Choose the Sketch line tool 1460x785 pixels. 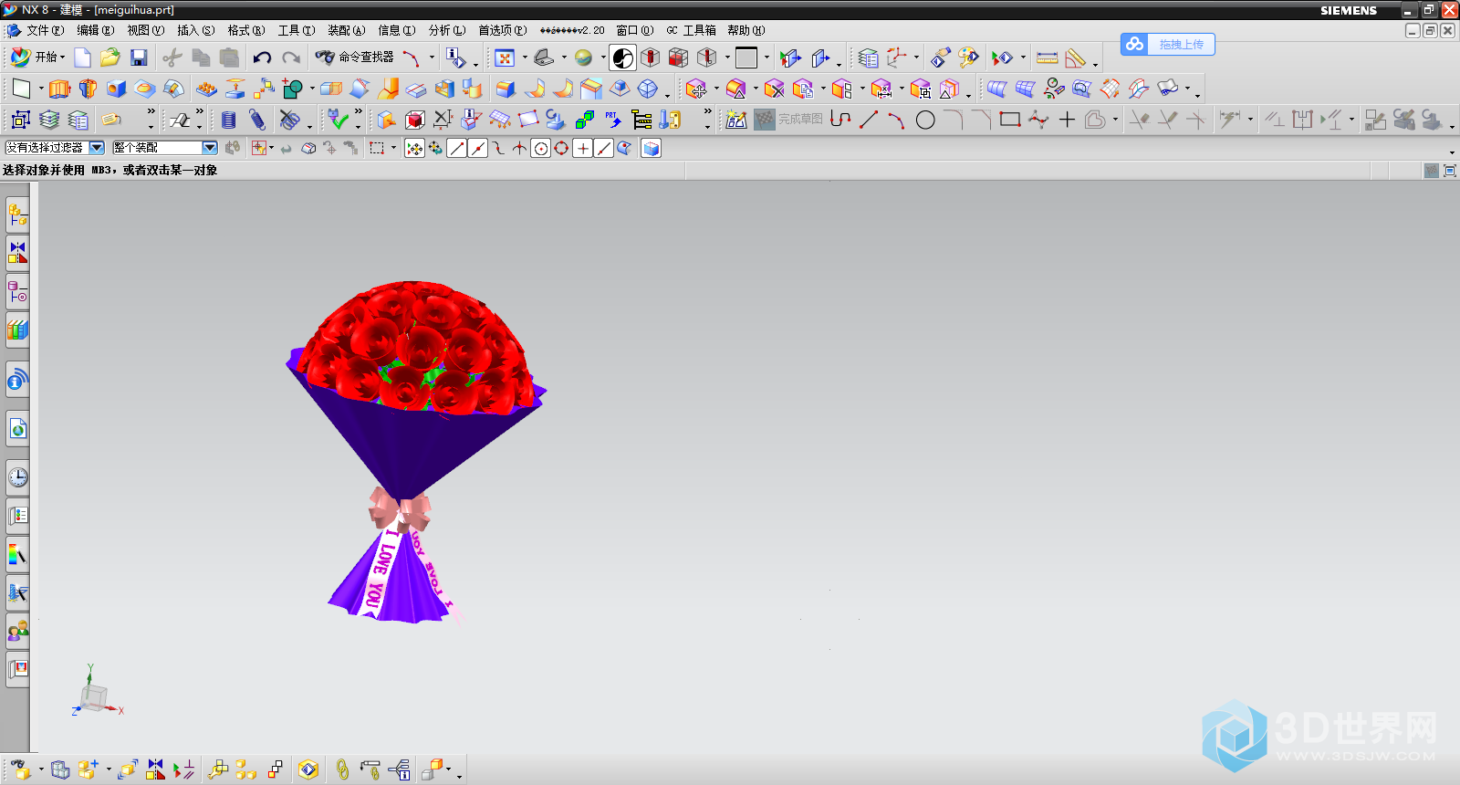coord(869,120)
